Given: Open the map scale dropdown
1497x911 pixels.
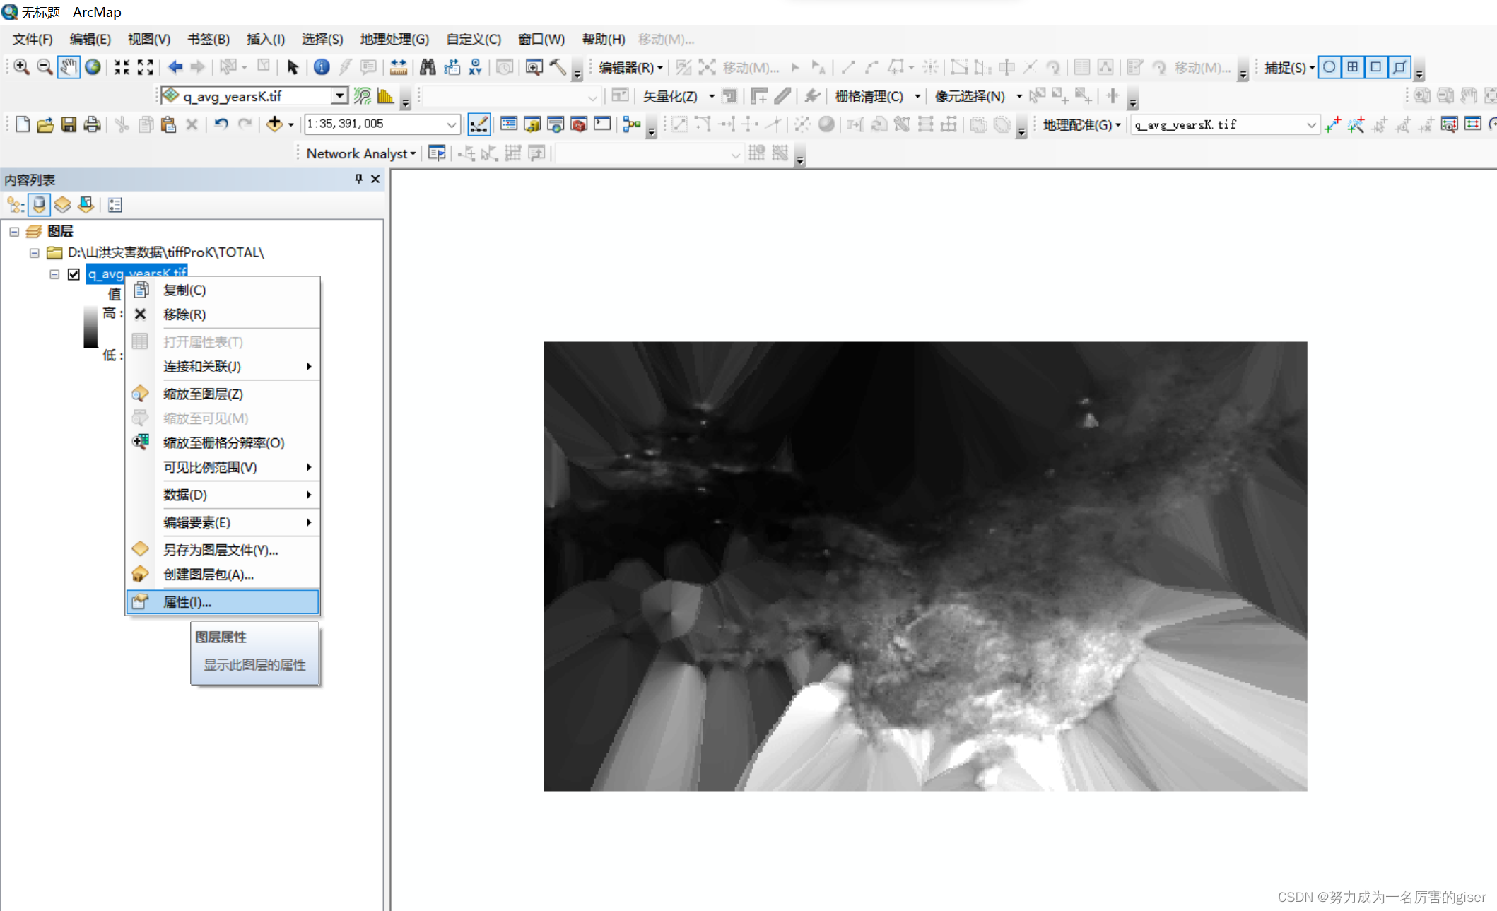Looking at the screenshot, I should 451,124.
